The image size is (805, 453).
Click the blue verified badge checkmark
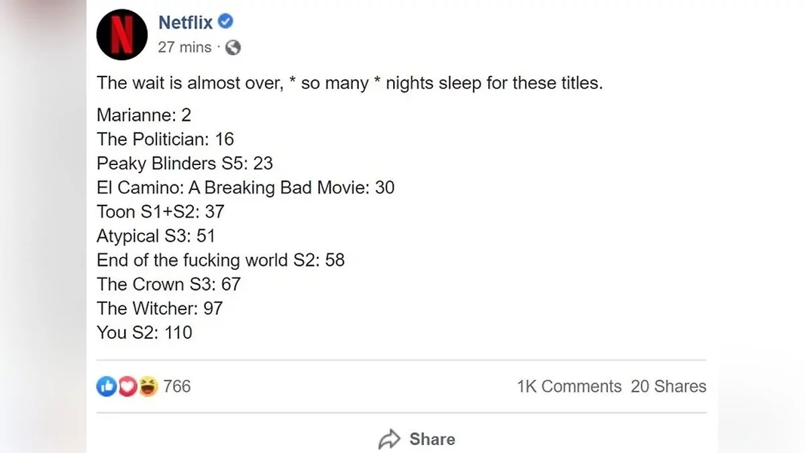(226, 22)
